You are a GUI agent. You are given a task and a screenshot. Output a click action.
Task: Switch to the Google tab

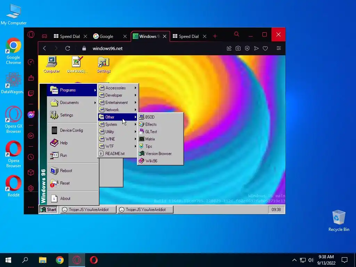pyautogui.click(x=106, y=36)
